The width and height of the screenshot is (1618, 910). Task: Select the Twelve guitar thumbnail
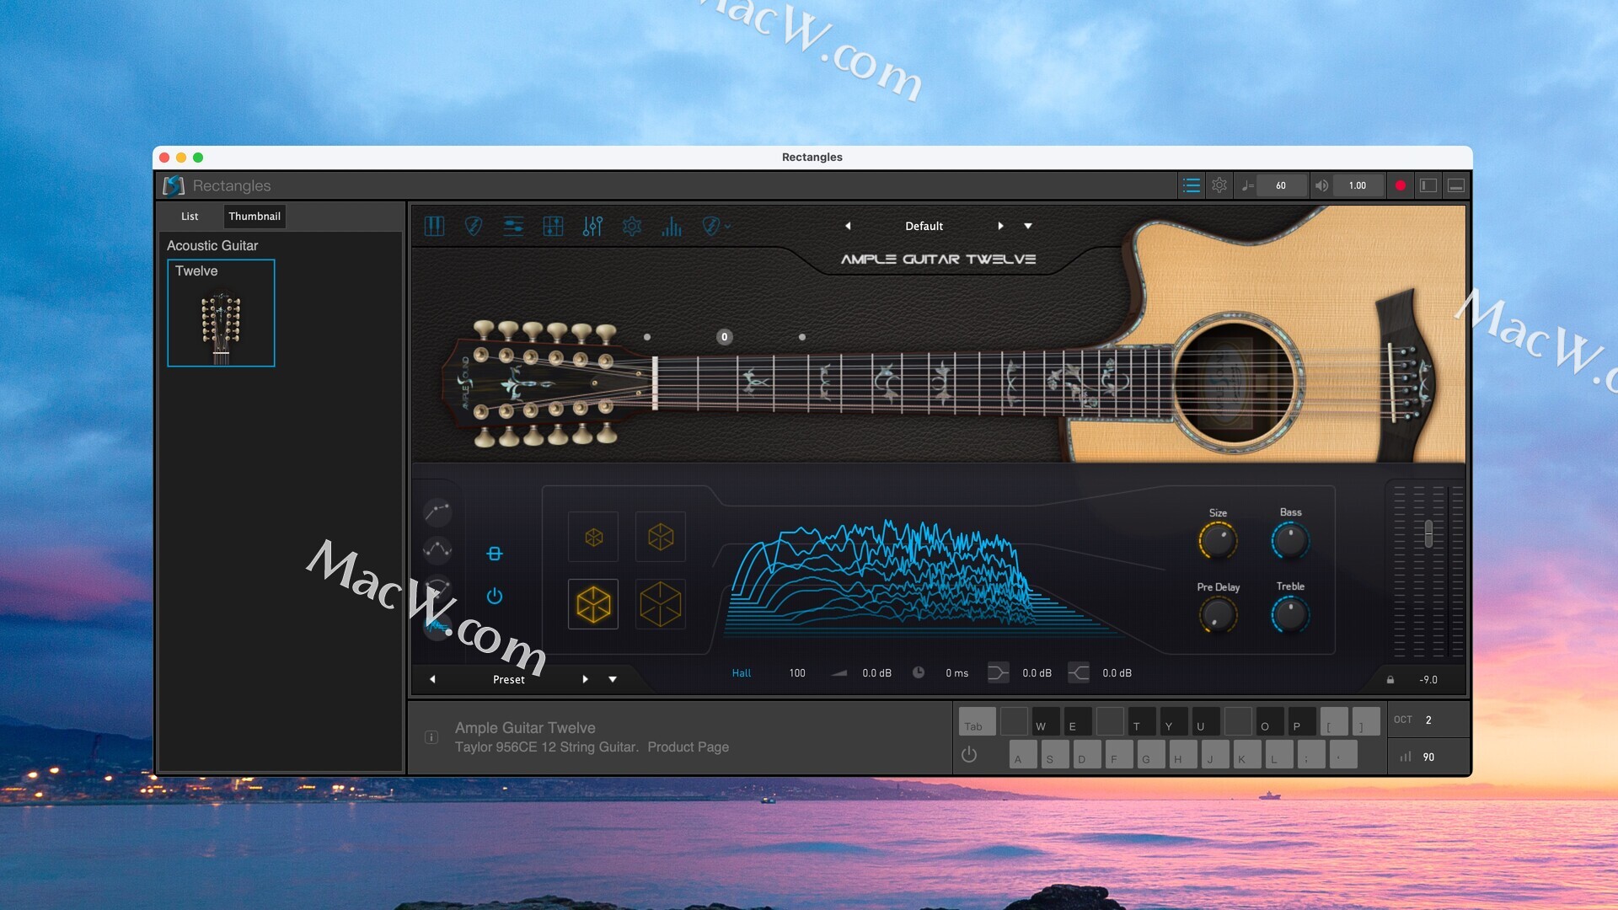(x=221, y=313)
